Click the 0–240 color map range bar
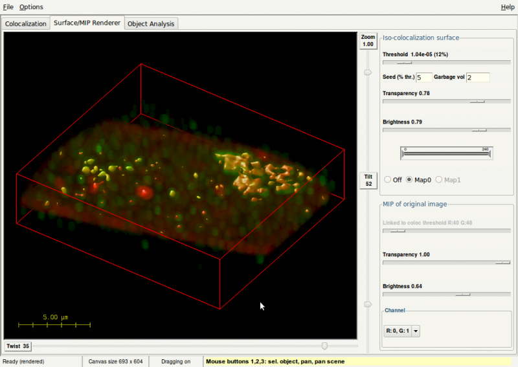518x367 pixels. [x=446, y=153]
